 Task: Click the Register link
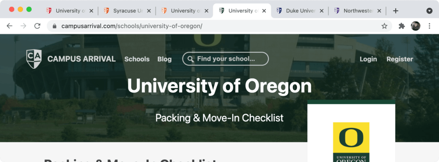point(400,59)
